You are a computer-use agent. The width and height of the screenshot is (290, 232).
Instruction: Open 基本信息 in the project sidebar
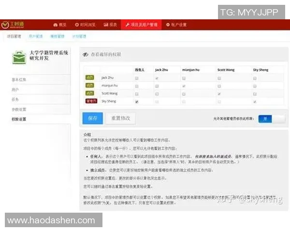coord(19,80)
